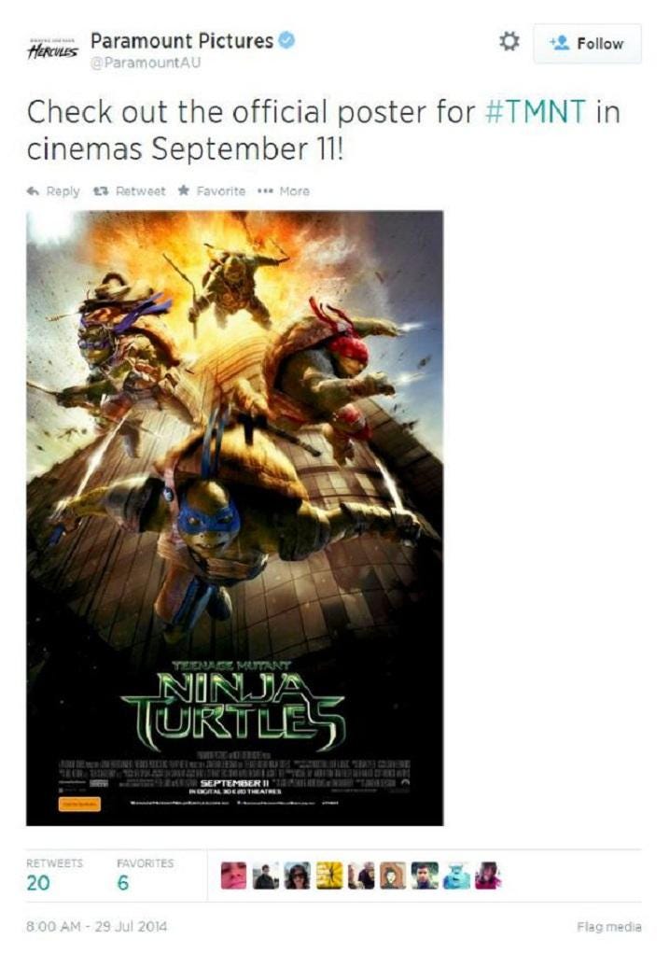Open the gear settings dropdown
This screenshot has height=953, width=670.
tap(509, 42)
